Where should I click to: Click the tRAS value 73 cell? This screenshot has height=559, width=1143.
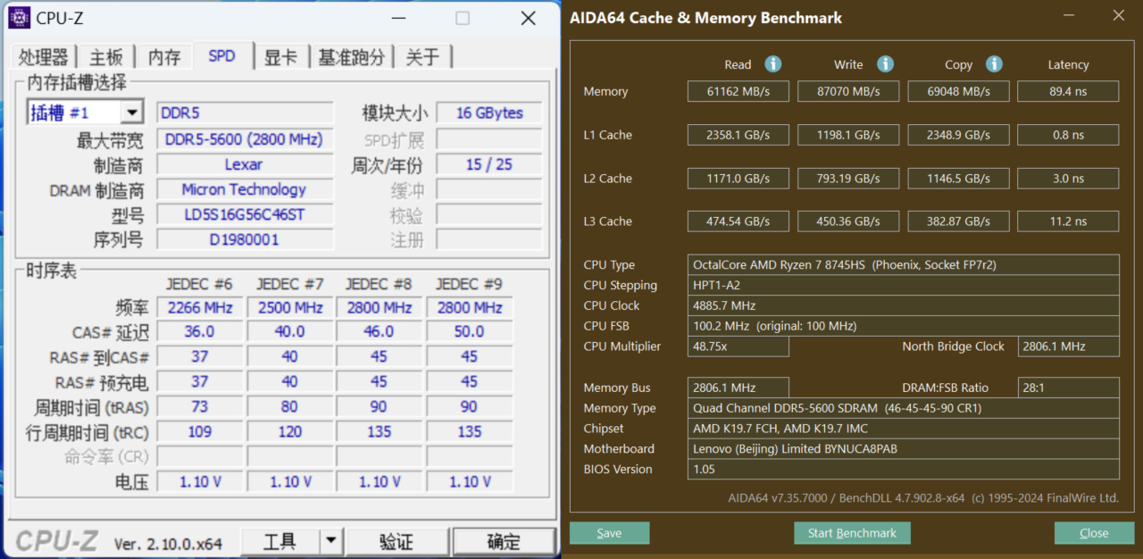click(200, 406)
